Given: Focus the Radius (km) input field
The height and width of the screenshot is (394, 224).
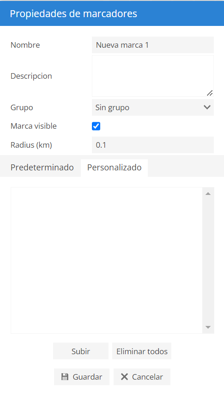Looking at the screenshot, I should pyautogui.click(x=153, y=145).
